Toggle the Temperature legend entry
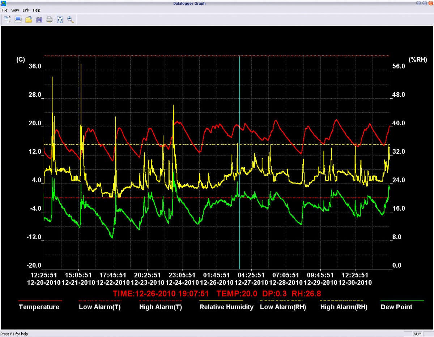Screen dimensions: 434x337 pos(39,307)
